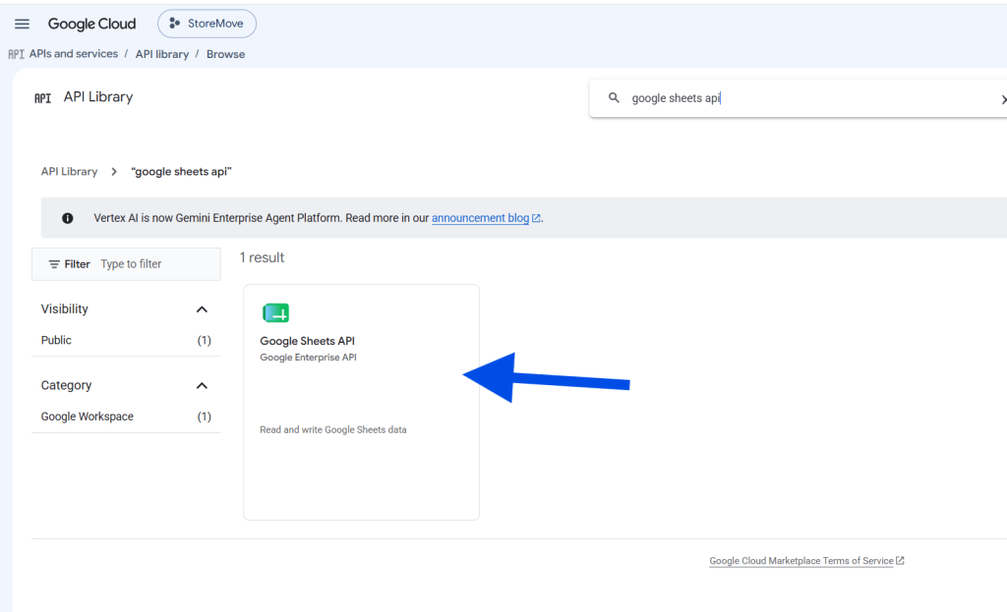Click the API icon beside APIs and services

coord(16,55)
